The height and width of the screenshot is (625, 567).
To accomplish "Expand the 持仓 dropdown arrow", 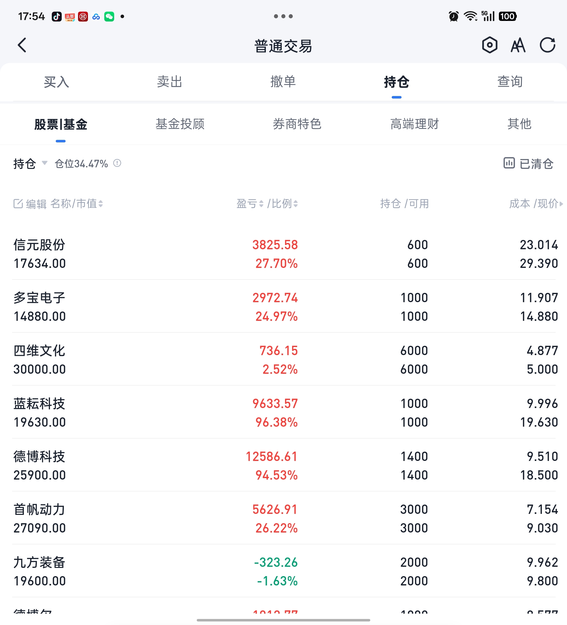I will point(44,163).
